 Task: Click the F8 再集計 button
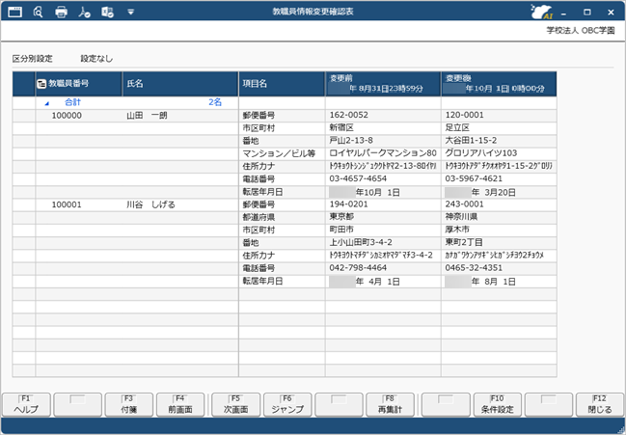pos(390,405)
